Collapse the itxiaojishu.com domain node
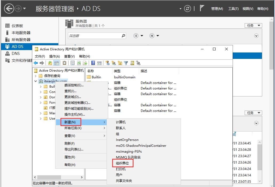Screen dimensions: 275x187 35,81
